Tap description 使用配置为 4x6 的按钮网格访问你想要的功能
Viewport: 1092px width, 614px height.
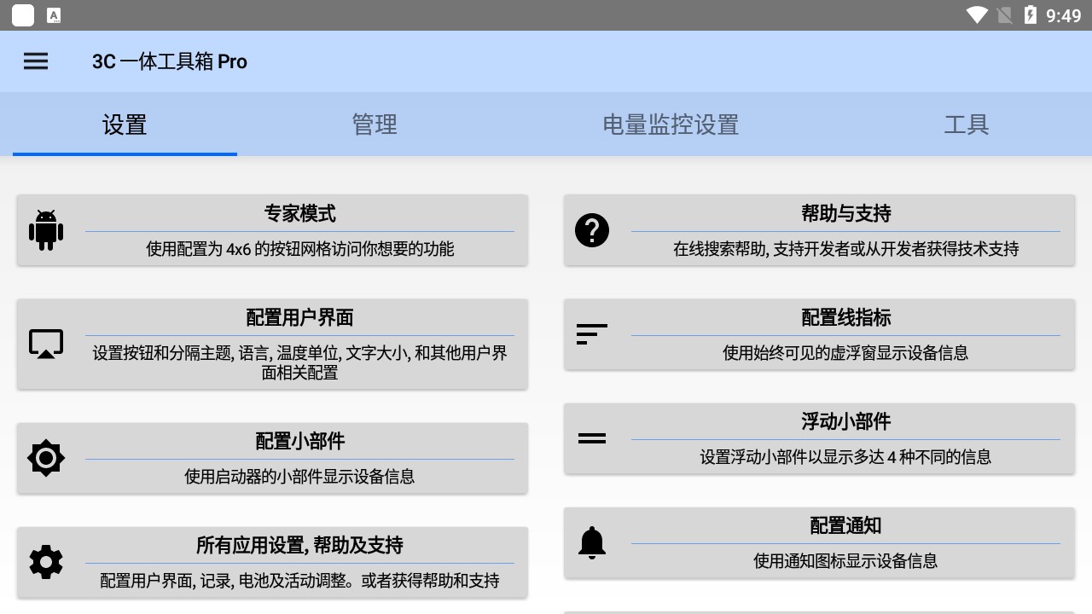(x=300, y=249)
